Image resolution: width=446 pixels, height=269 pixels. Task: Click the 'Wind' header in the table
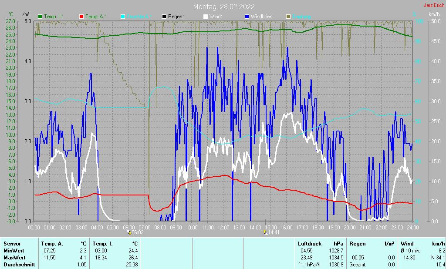(x=407, y=244)
